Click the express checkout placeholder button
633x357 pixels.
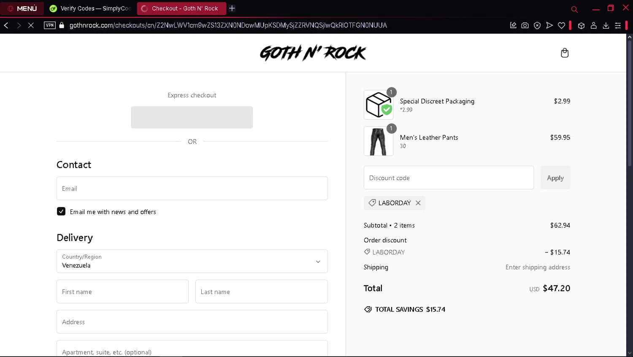[x=192, y=117]
